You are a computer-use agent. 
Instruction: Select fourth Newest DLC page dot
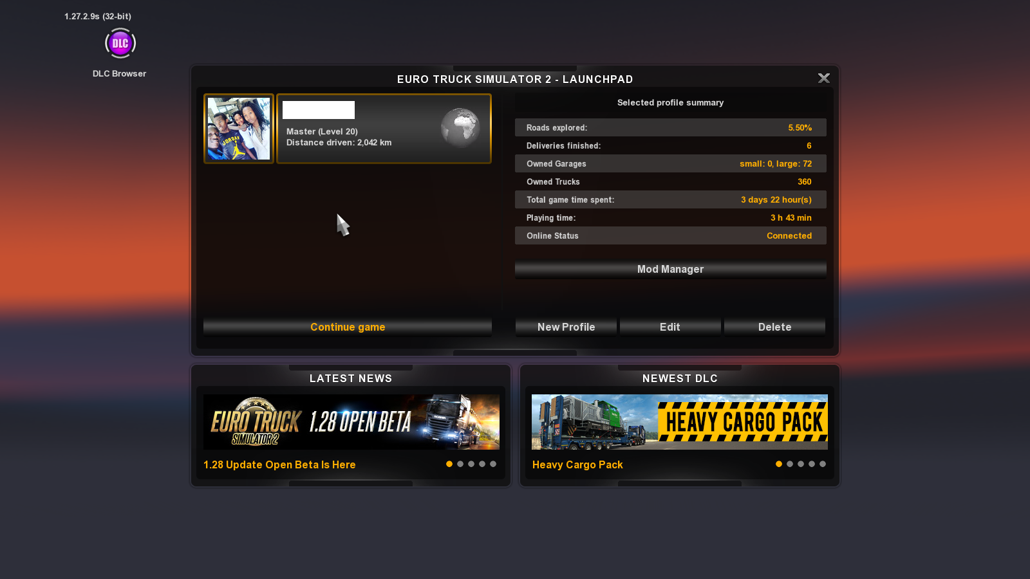point(812,464)
